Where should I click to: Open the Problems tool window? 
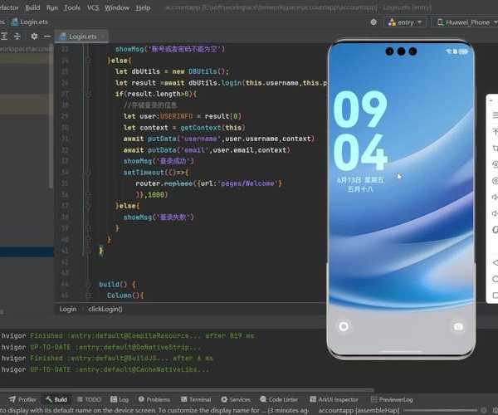(154, 399)
